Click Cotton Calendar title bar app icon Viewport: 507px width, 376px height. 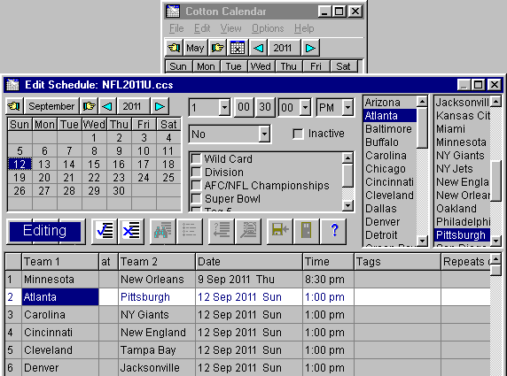tap(173, 12)
